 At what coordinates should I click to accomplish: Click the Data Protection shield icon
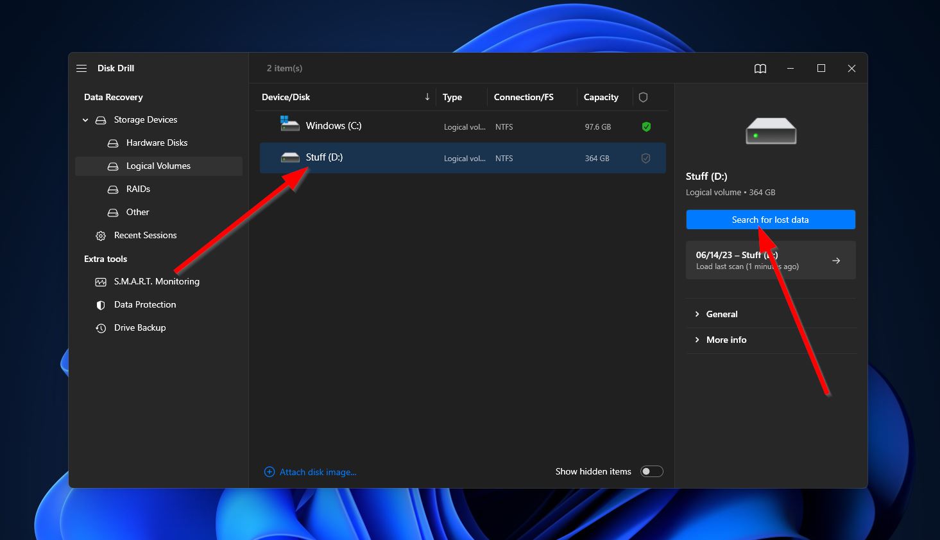point(101,305)
